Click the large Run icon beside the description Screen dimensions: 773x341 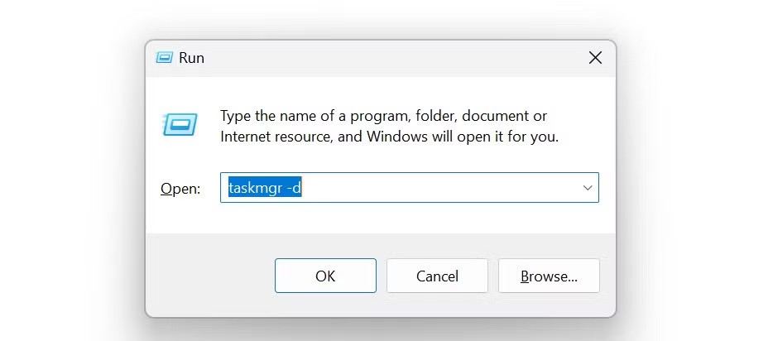(x=180, y=125)
